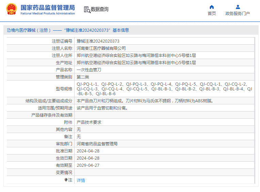Select 河南秦江医疗器械有限公司 cell
This screenshot has width=260, height=192.
point(101,48)
